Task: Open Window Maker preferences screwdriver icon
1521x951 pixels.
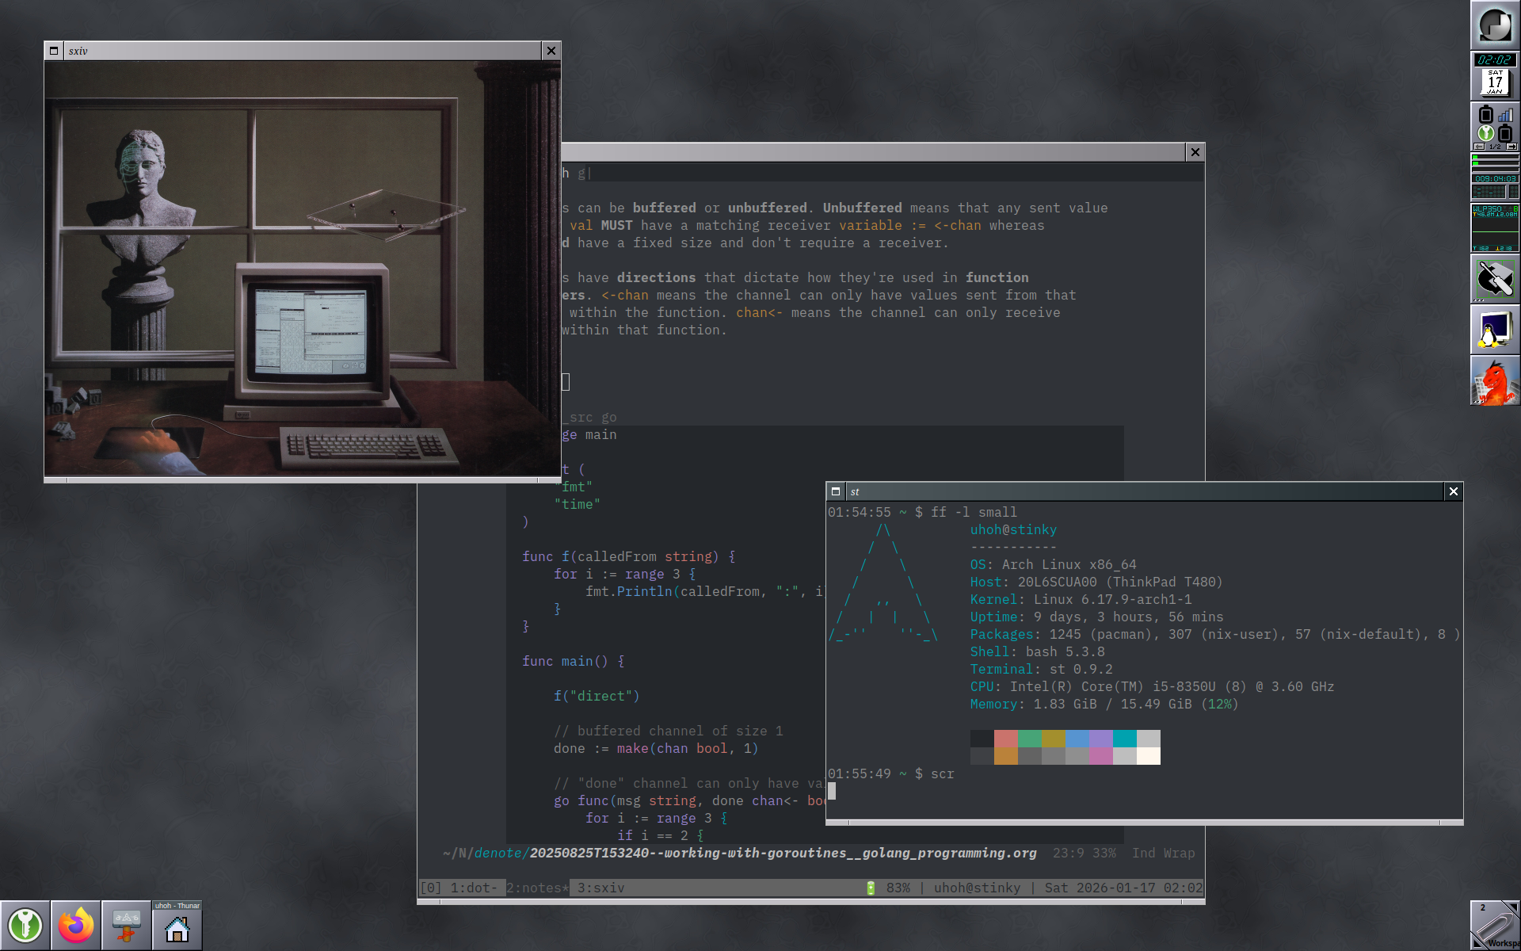Action: [1495, 279]
